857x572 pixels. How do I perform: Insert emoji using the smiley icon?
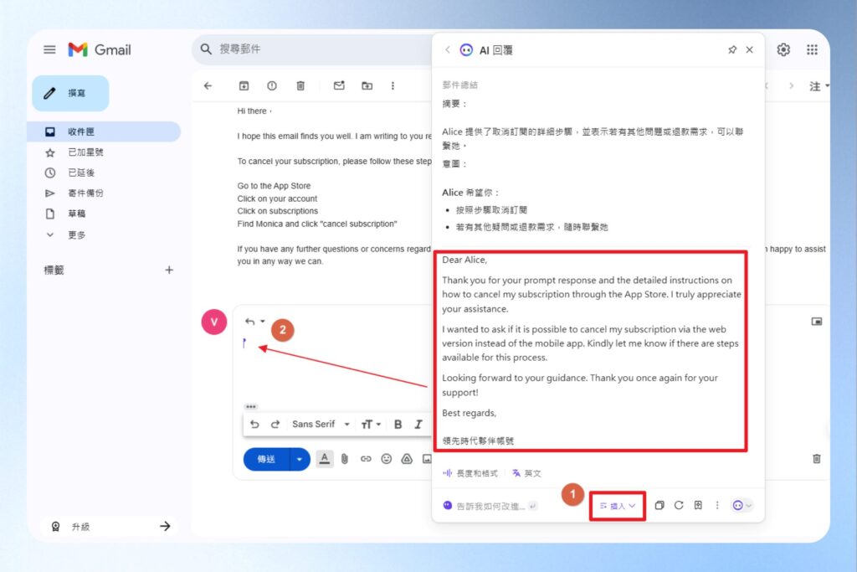pos(386,459)
